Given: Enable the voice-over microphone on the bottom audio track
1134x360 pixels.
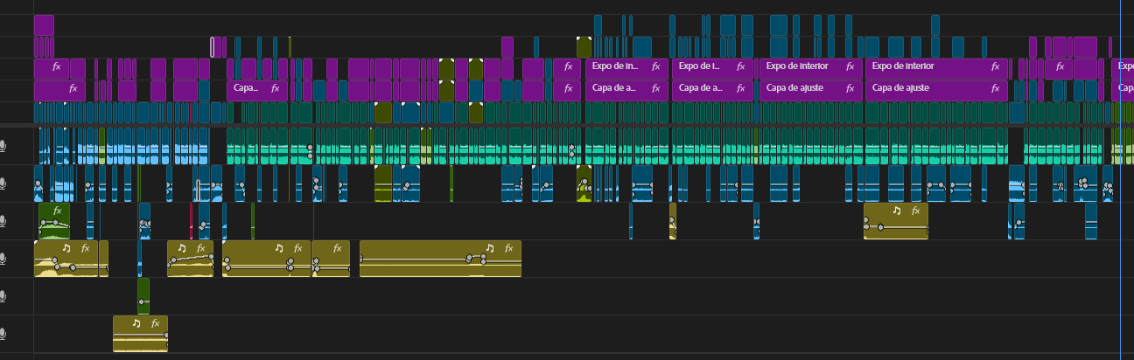Looking at the screenshot, I should (4, 334).
